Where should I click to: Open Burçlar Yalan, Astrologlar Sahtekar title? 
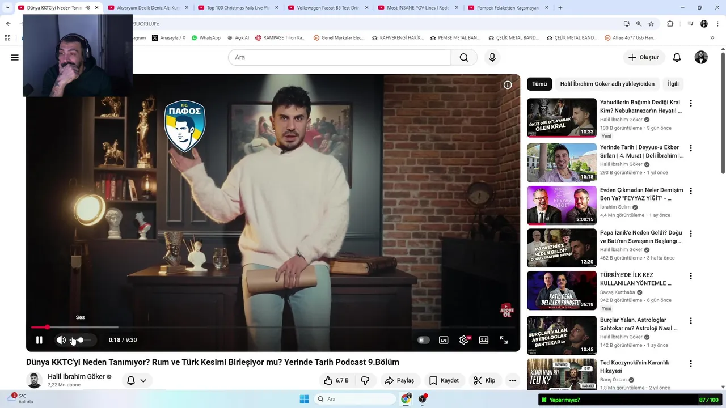[x=639, y=324]
